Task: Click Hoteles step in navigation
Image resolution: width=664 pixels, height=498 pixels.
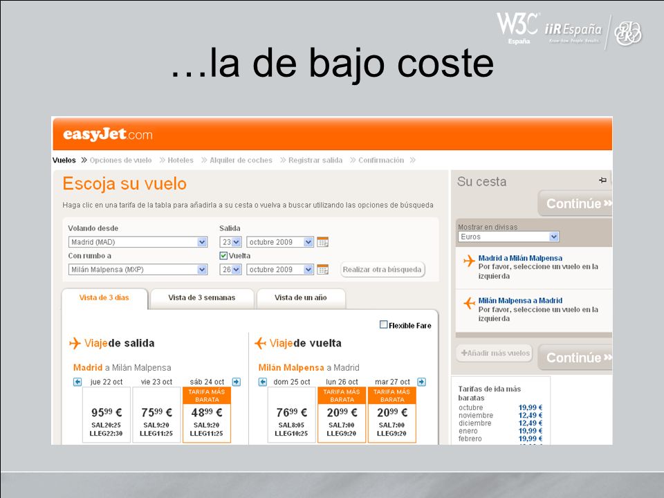Action: coord(181,160)
